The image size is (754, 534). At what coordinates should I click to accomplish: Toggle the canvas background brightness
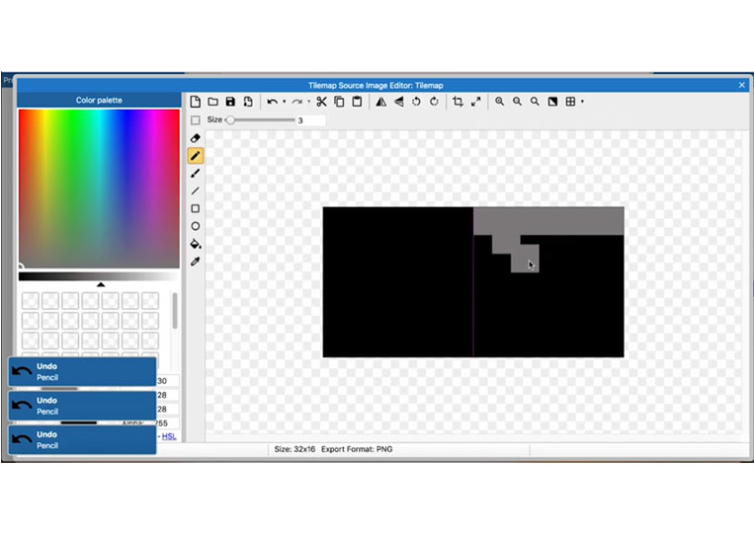pyautogui.click(x=552, y=102)
